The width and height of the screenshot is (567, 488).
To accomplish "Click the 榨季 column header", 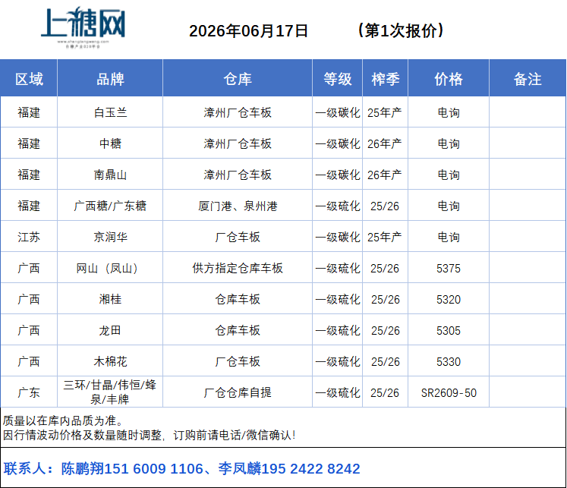I will [x=386, y=79].
